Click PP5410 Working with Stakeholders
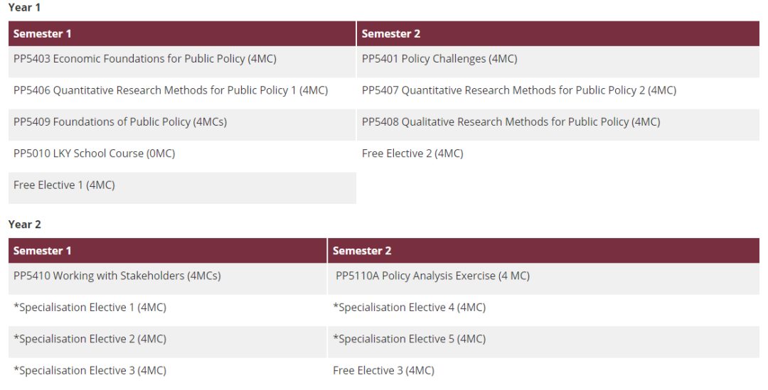 (x=117, y=276)
